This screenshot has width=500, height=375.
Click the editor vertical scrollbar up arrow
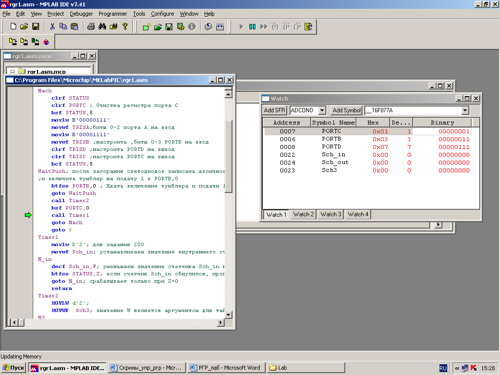point(229,94)
